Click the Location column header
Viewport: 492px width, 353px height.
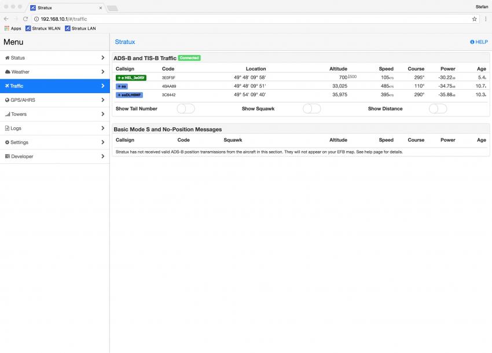pyautogui.click(x=256, y=69)
